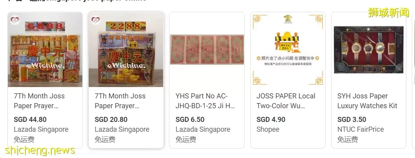This screenshot has width=415, height=158.
Task: Open the luxury watches kit product image
Action: 369,49
